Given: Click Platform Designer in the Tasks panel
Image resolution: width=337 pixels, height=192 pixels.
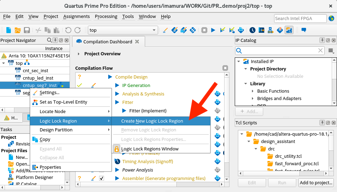Looking at the screenshot, I should pyautogui.click(x=34, y=177).
